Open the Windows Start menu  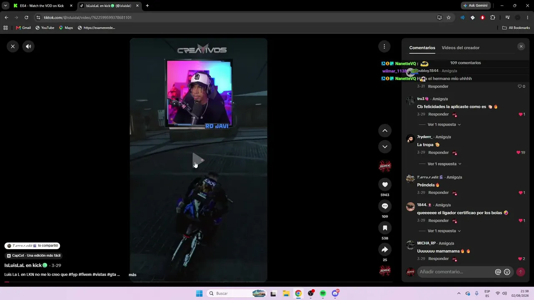(199, 293)
